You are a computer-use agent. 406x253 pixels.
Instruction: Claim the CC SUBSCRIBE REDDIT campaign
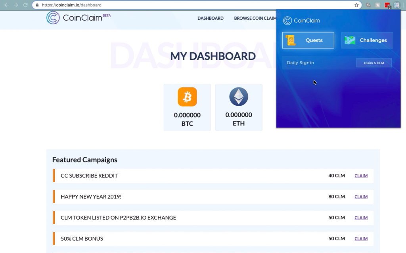(361, 176)
